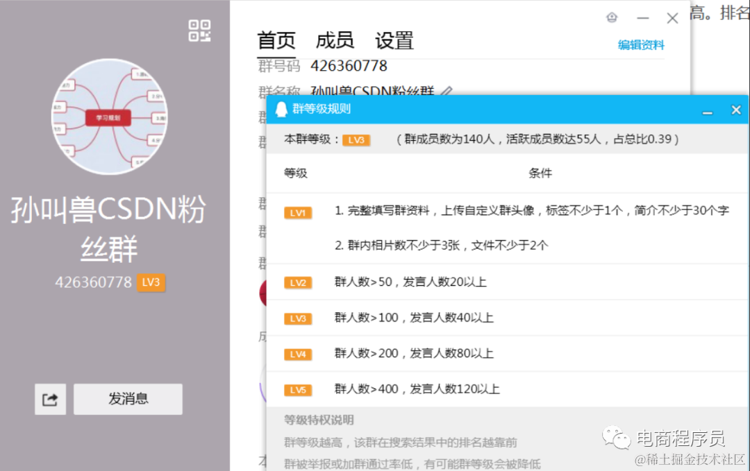
Task: Click the 等级特权说明 heading
Action: click(319, 420)
